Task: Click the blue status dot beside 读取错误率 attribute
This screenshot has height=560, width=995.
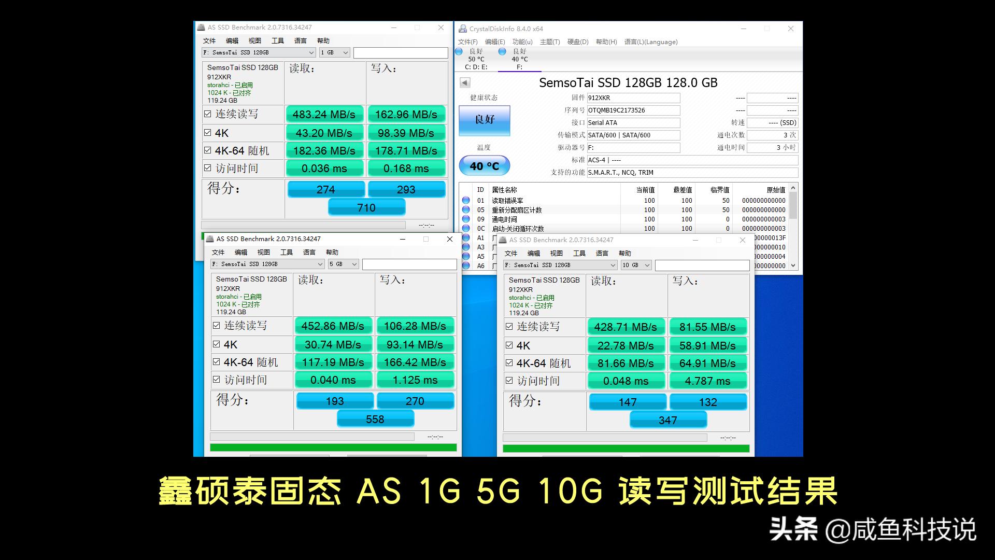Action: point(466,201)
